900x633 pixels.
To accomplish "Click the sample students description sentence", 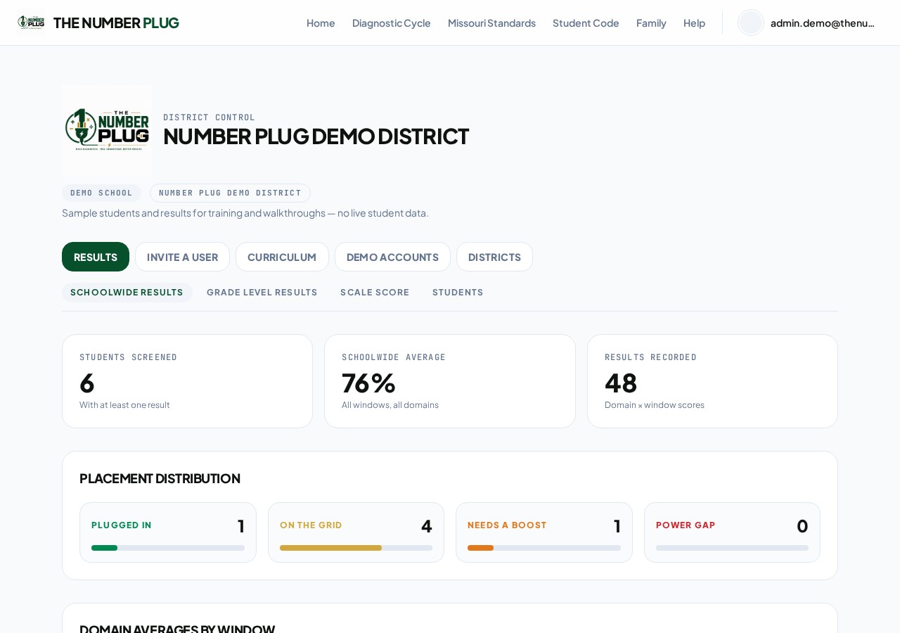I will pos(245,212).
